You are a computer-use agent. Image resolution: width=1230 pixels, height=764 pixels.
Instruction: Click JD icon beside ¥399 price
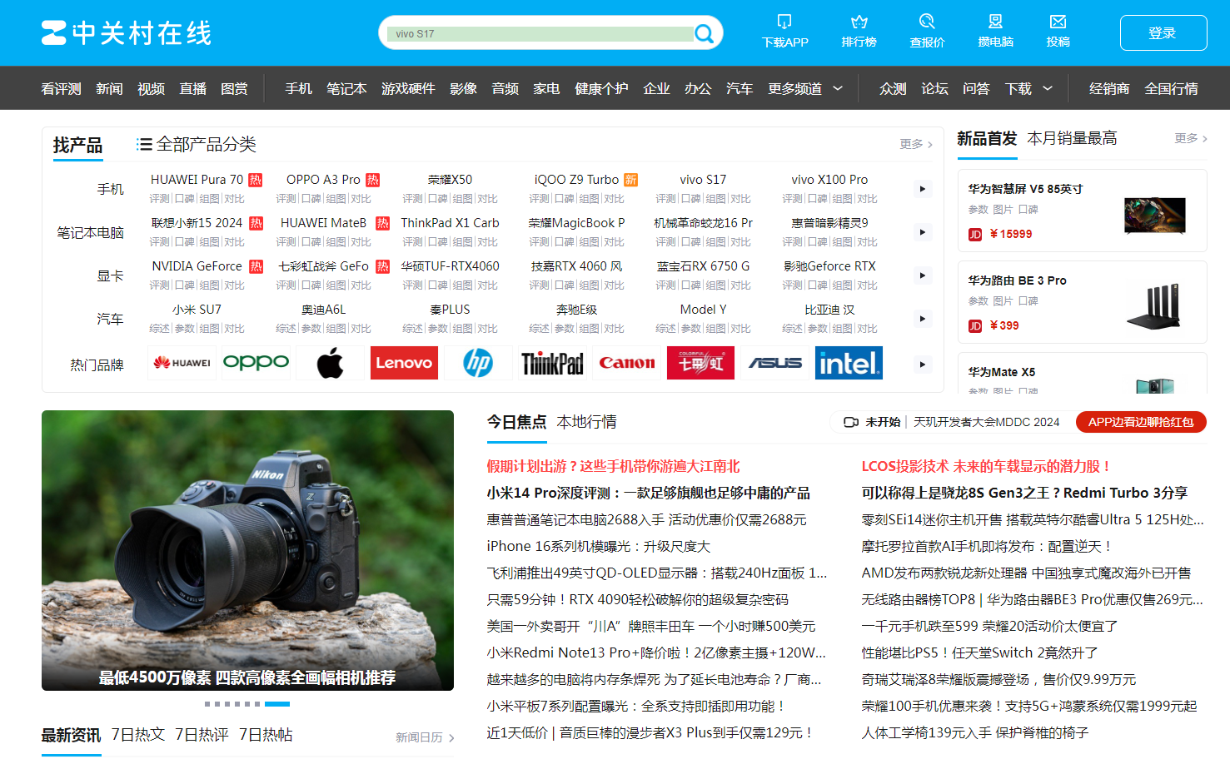tap(975, 326)
